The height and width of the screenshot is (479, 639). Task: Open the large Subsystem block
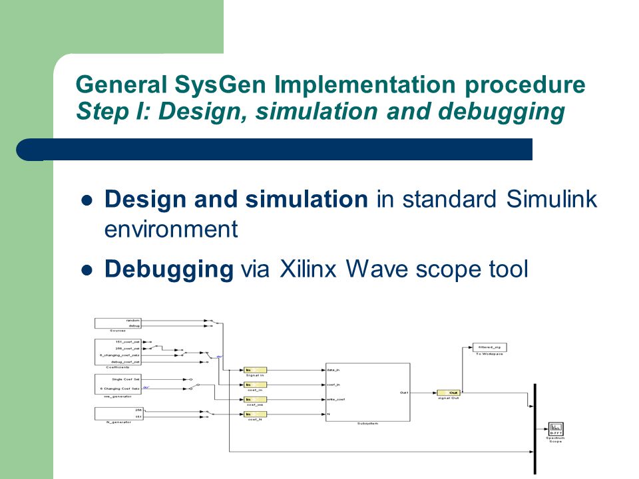367,393
